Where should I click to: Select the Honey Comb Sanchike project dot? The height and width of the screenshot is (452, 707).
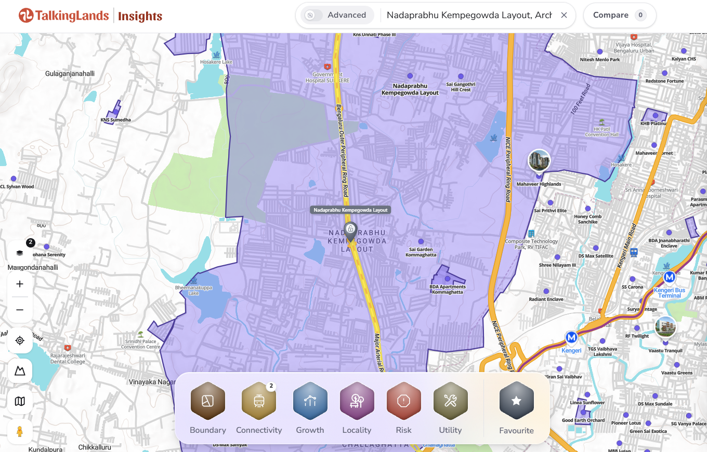[588, 208]
